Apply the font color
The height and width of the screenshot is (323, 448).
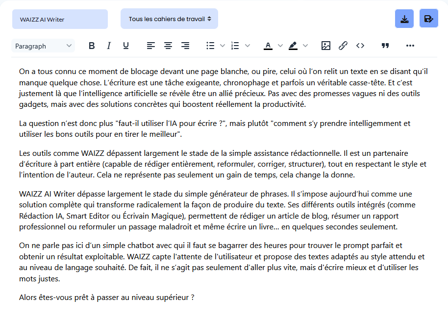point(268,46)
